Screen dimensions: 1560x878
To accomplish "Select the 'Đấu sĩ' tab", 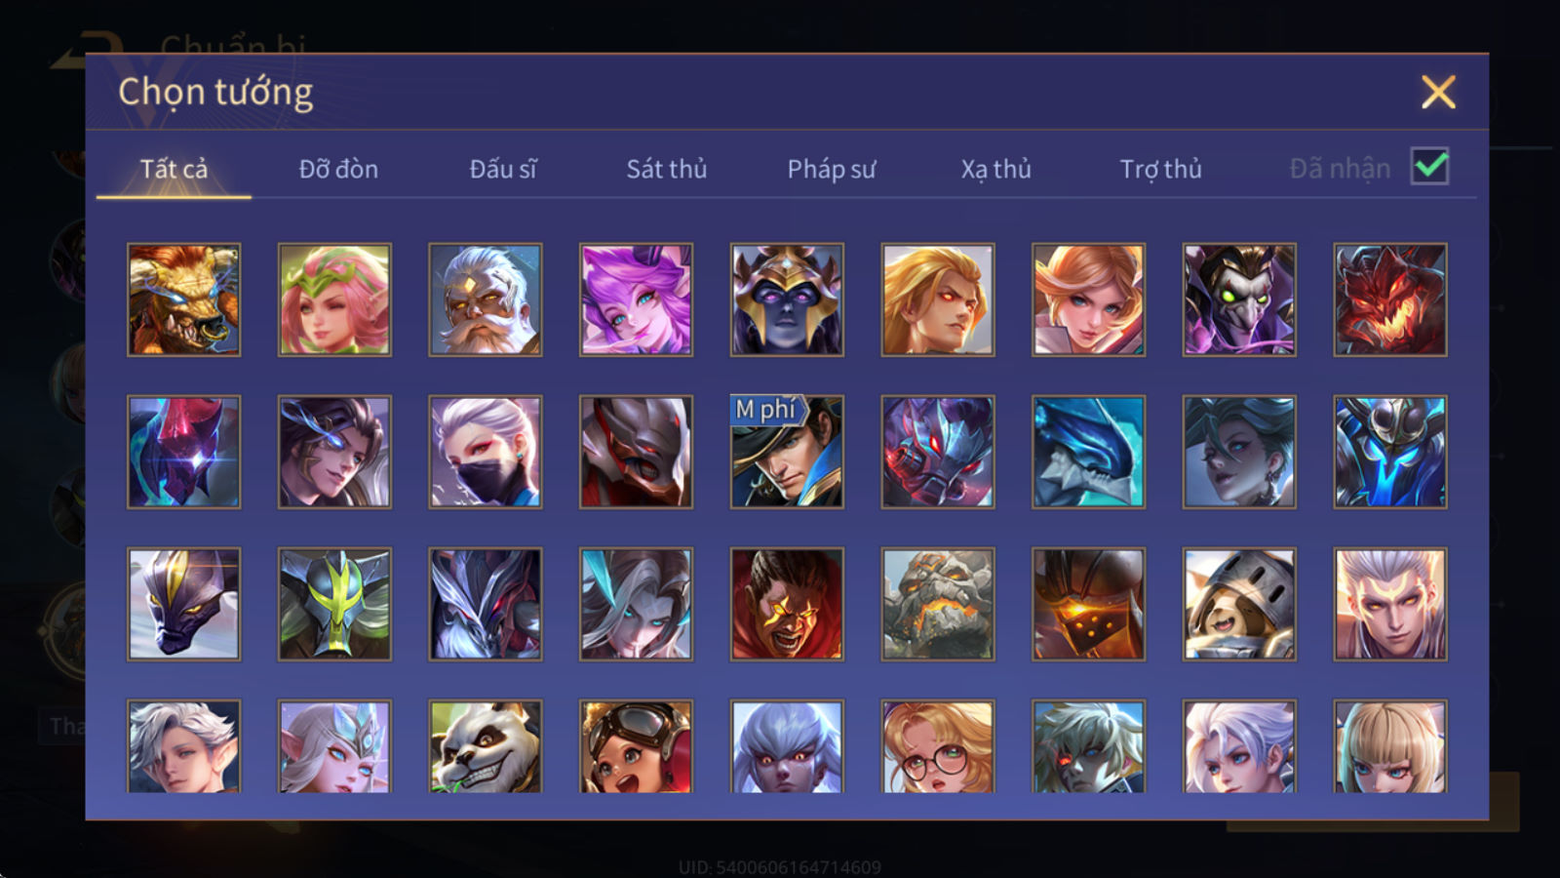I will (503, 169).
